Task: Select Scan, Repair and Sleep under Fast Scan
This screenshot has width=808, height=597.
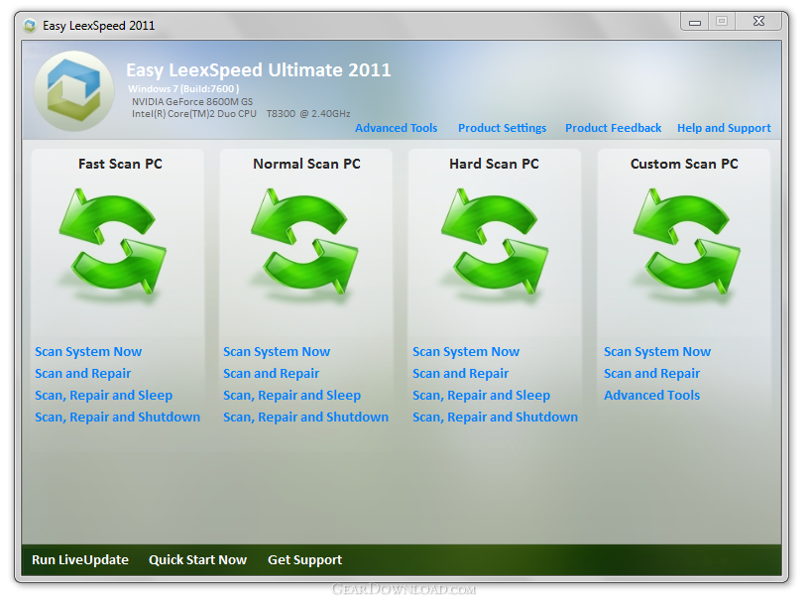Action: click(x=103, y=396)
